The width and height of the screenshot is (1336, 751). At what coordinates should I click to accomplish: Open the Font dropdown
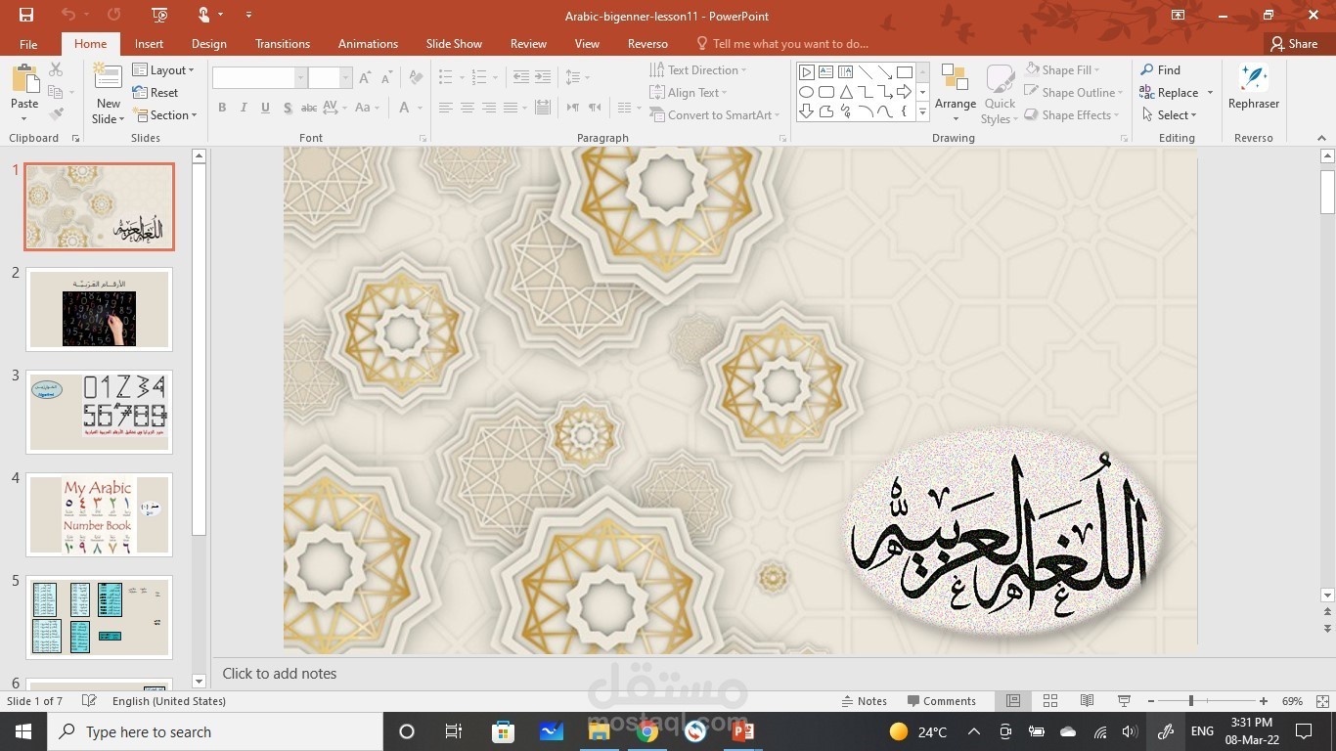(x=299, y=77)
